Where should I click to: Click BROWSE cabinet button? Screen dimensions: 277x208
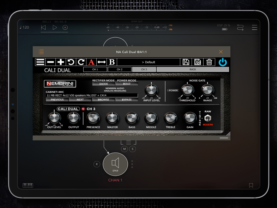click(x=103, y=100)
